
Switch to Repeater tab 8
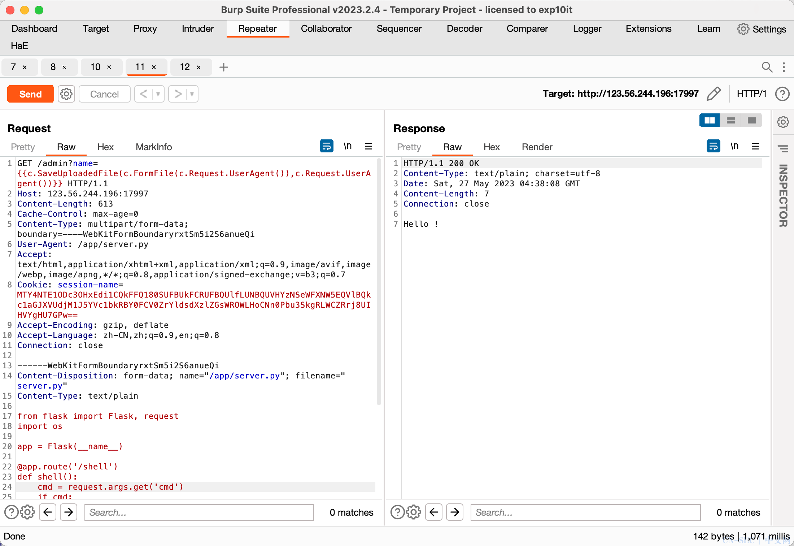click(x=53, y=67)
